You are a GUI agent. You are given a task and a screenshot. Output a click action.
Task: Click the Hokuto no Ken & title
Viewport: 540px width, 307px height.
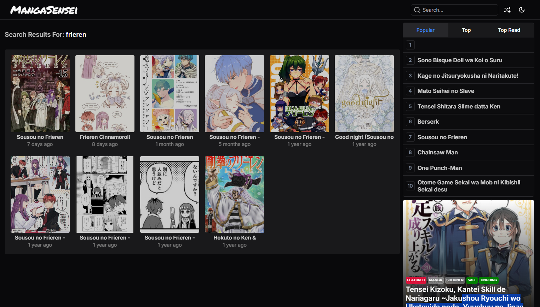tap(235, 238)
